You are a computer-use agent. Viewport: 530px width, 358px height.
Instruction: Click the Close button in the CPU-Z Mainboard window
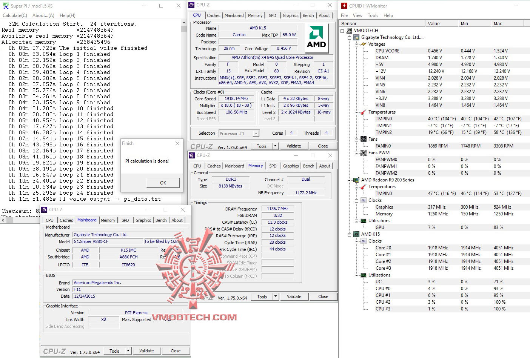click(176, 351)
